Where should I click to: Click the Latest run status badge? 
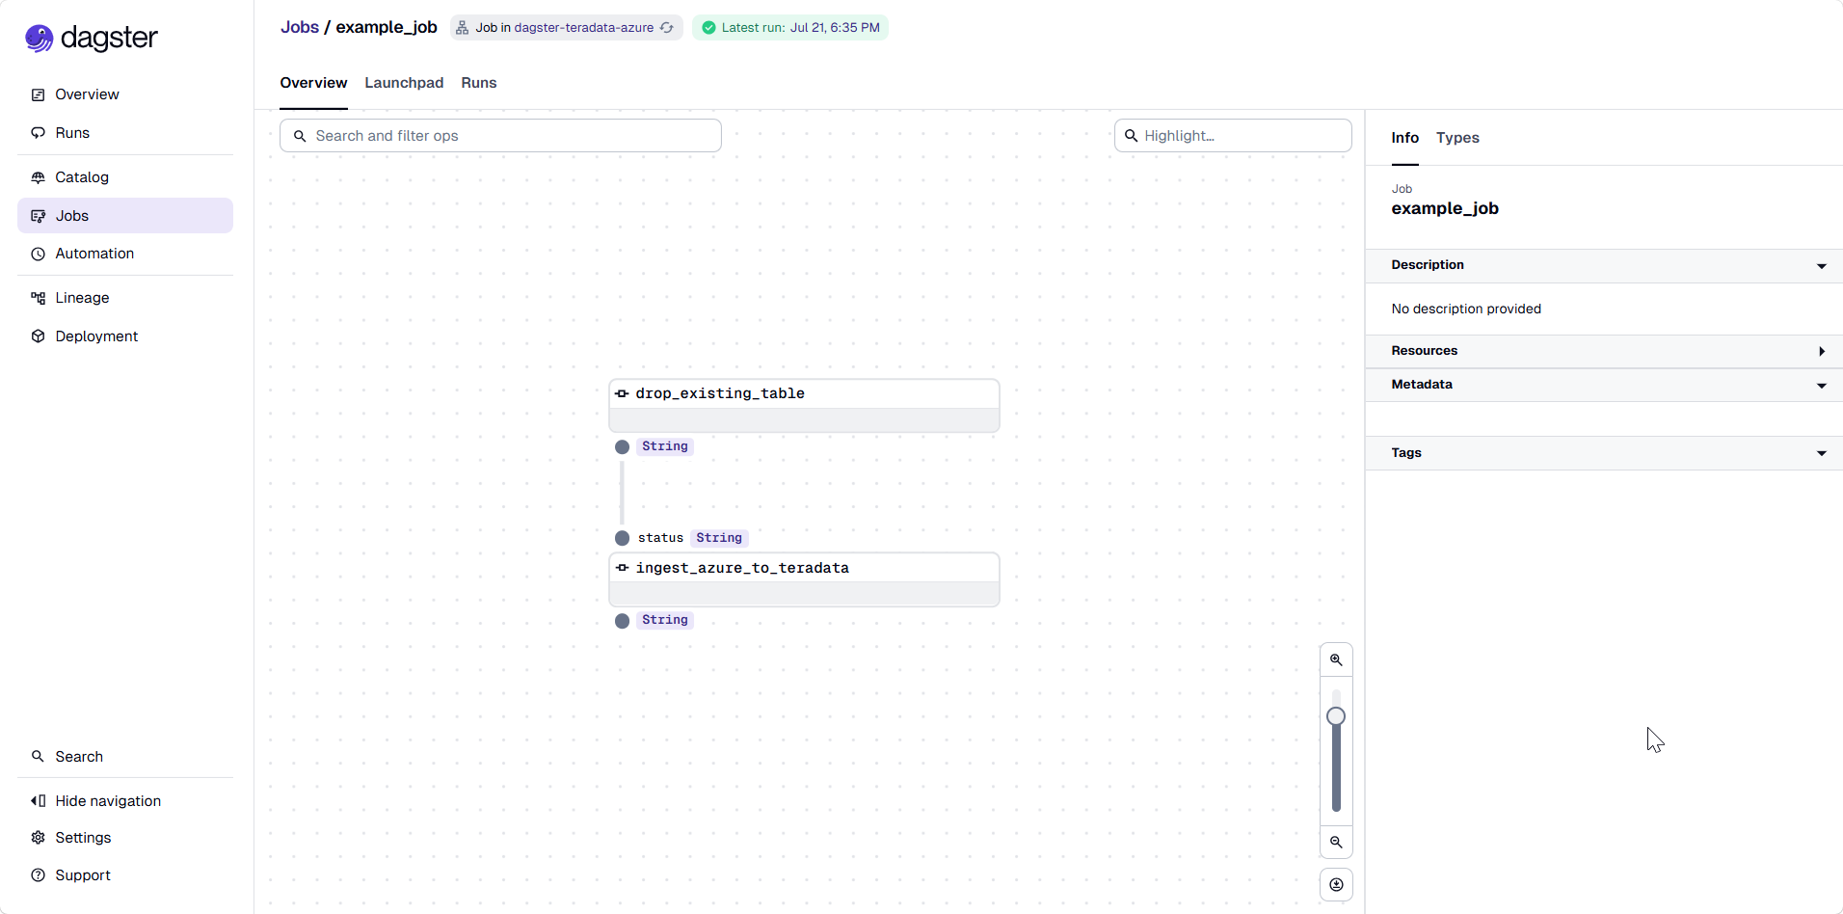pos(790,28)
